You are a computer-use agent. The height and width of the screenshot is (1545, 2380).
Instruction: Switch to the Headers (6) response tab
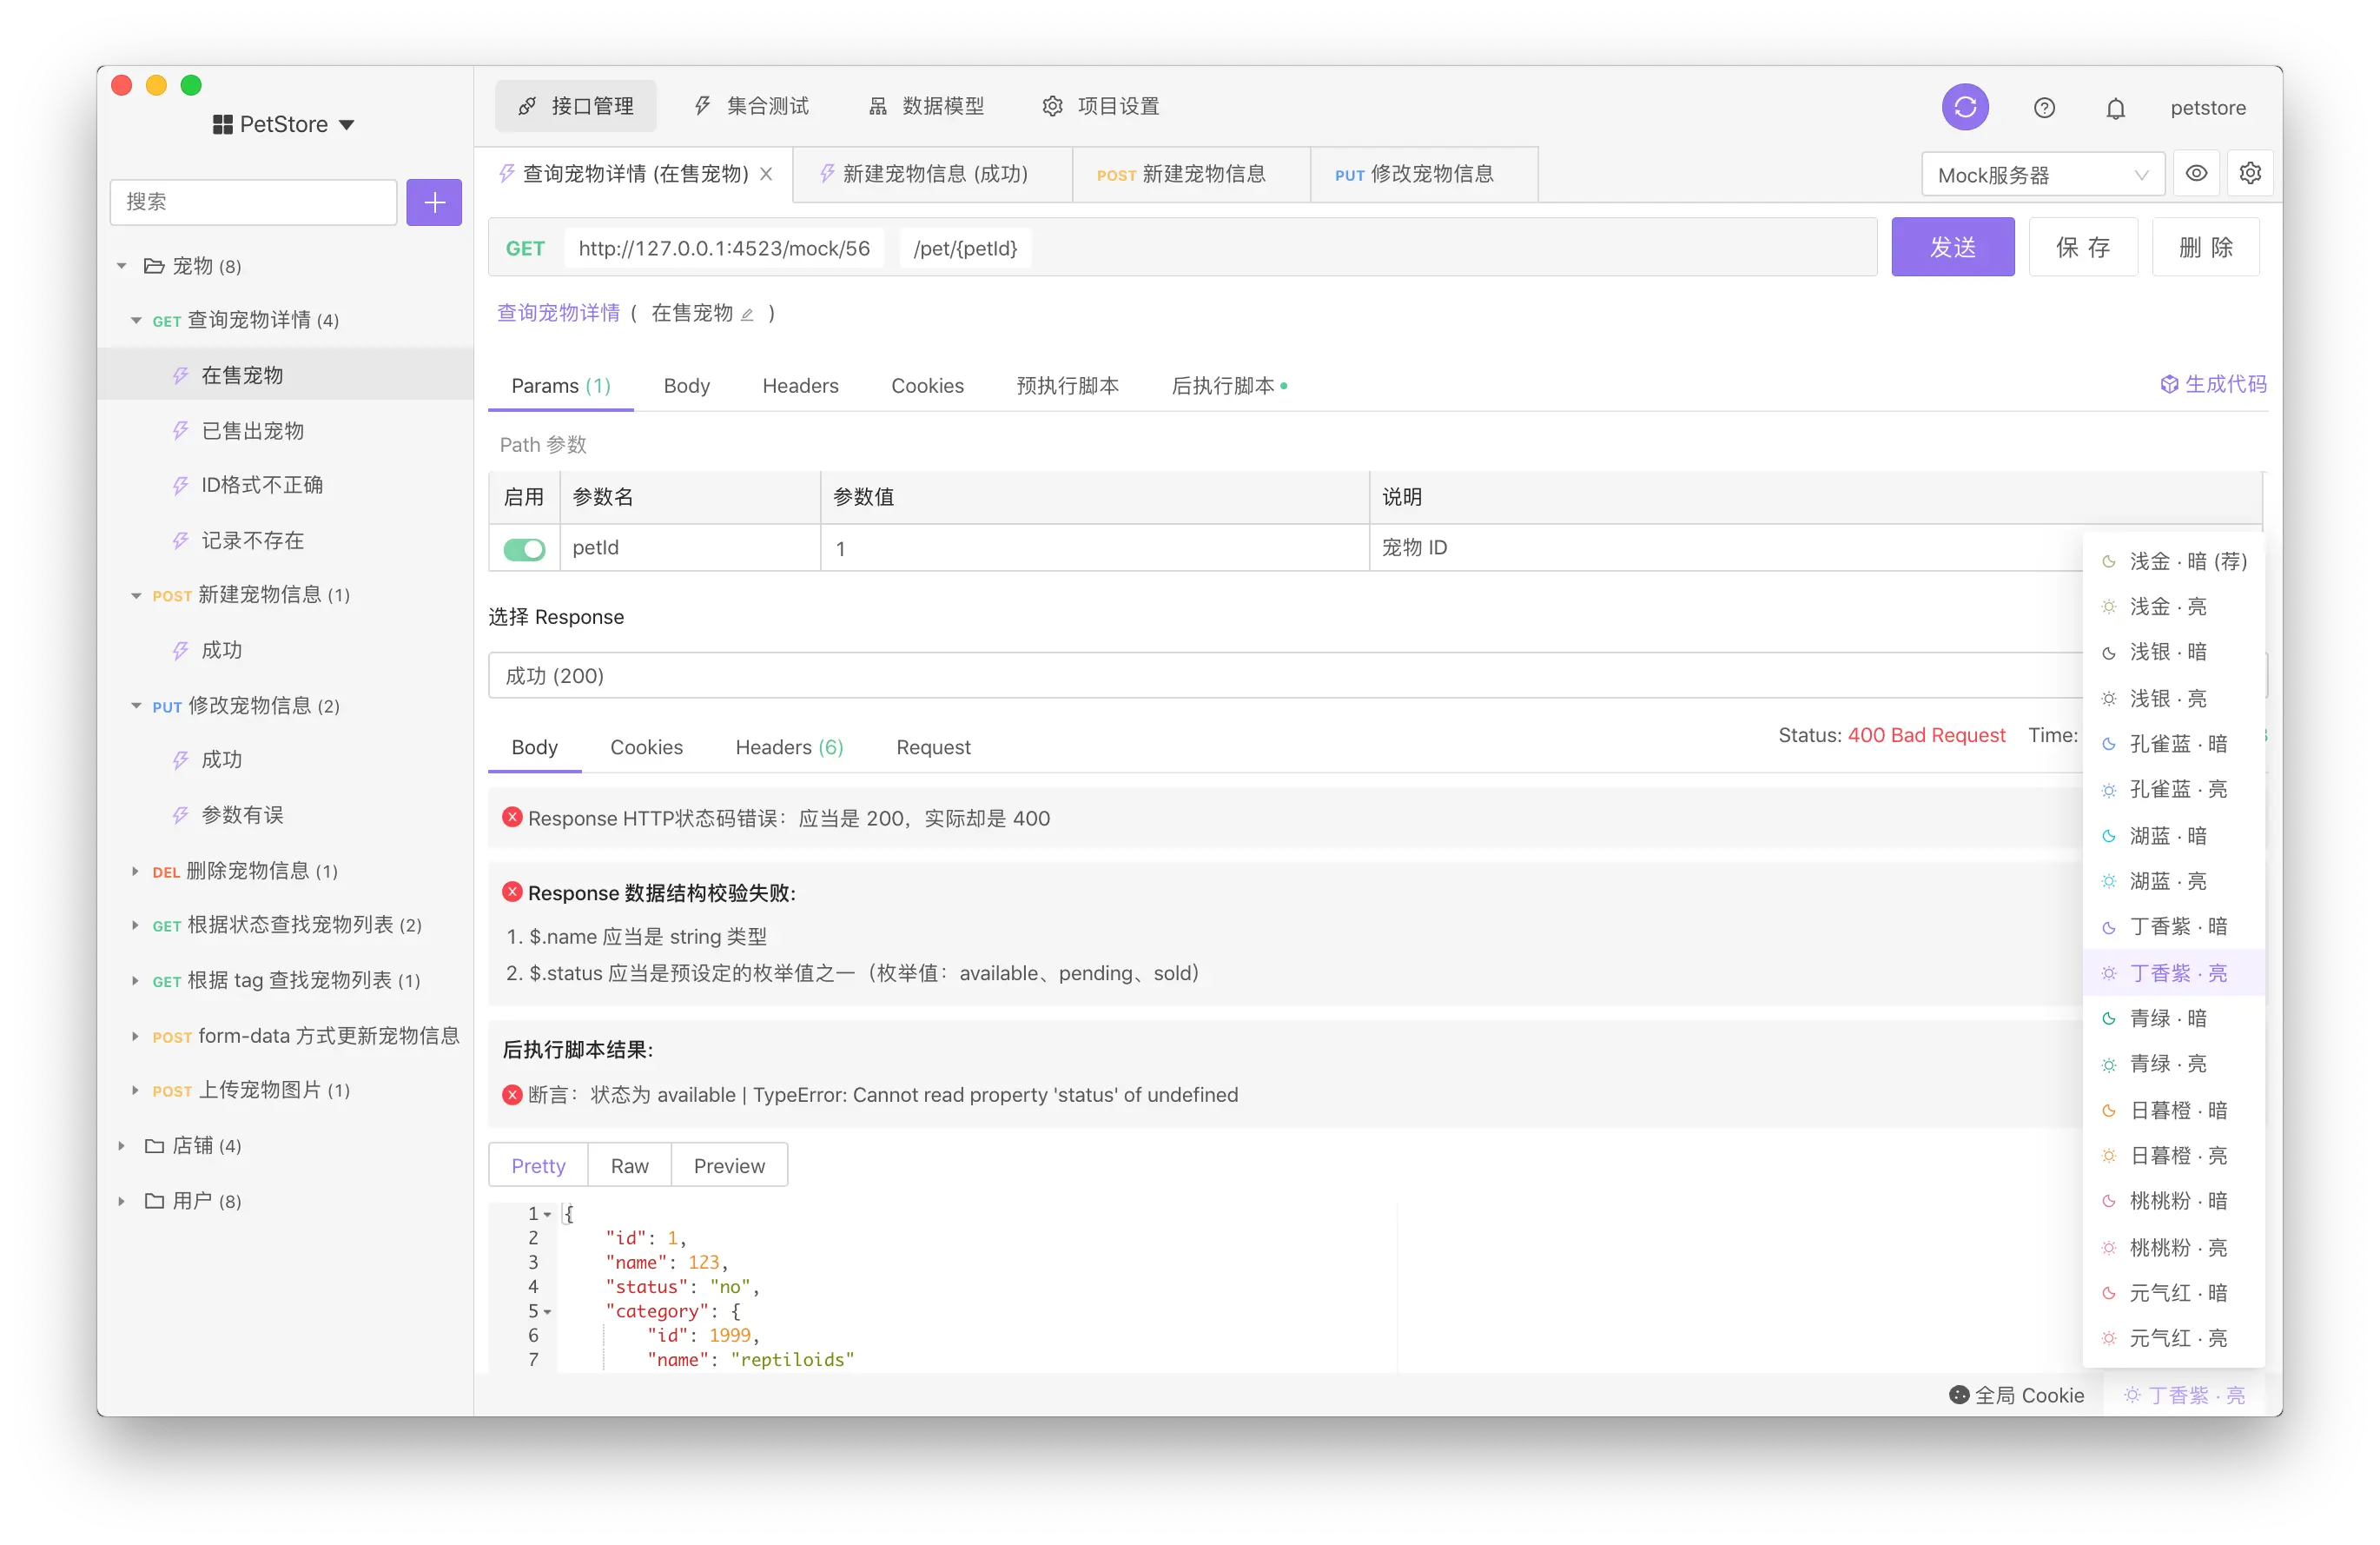click(x=788, y=746)
